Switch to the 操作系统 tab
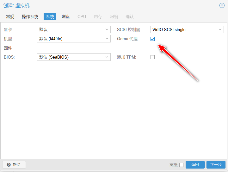This screenshot has height=172, width=228. click(30, 16)
